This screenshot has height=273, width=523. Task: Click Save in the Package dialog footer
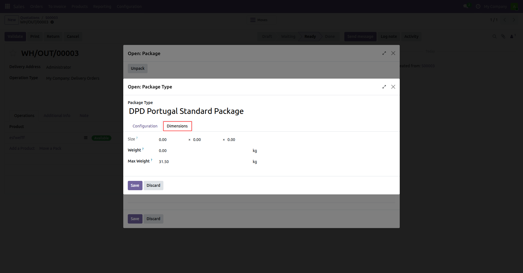[135, 219]
